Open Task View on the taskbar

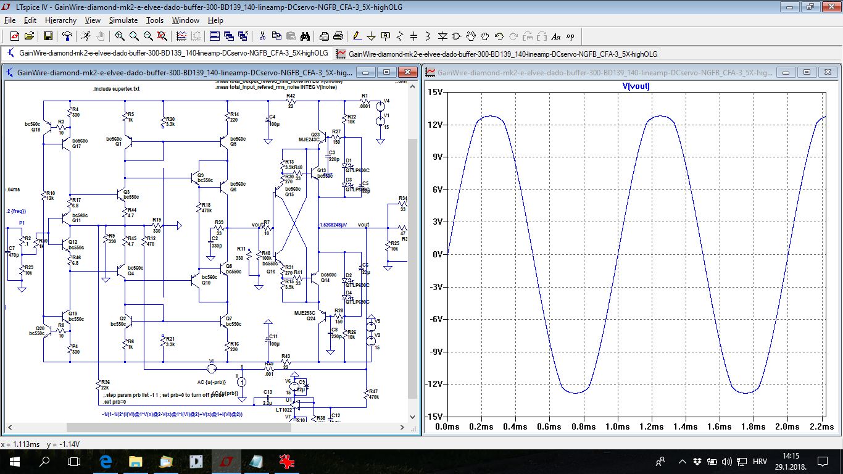(x=74, y=462)
